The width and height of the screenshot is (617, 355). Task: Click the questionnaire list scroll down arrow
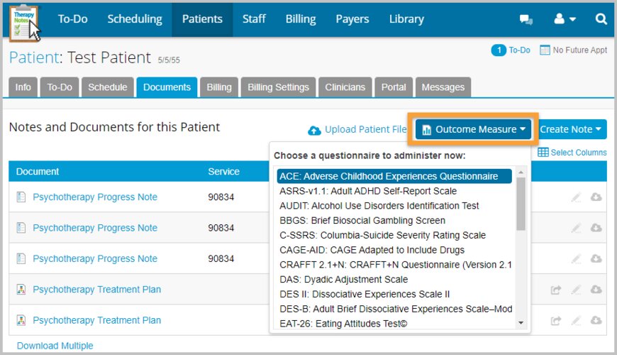tap(521, 323)
